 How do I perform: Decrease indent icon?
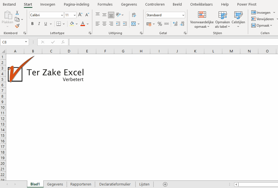pos(118,24)
